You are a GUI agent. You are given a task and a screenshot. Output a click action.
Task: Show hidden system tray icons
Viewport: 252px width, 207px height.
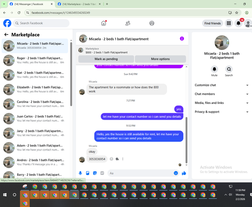click(225, 195)
